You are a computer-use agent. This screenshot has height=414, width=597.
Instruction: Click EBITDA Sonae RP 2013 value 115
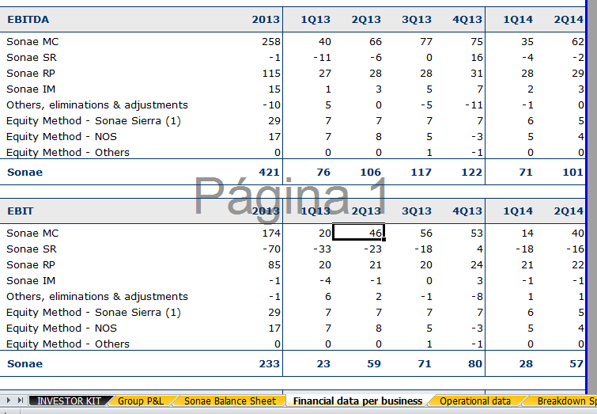point(271,73)
